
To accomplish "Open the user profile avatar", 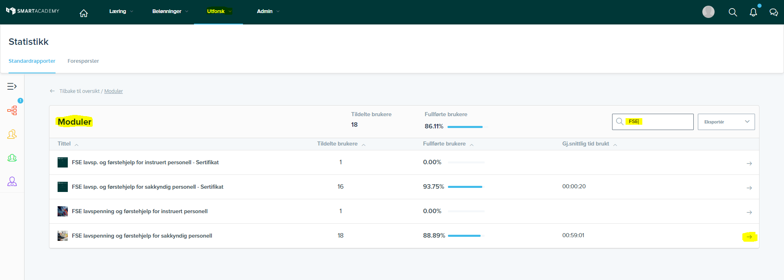I will coord(708,12).
